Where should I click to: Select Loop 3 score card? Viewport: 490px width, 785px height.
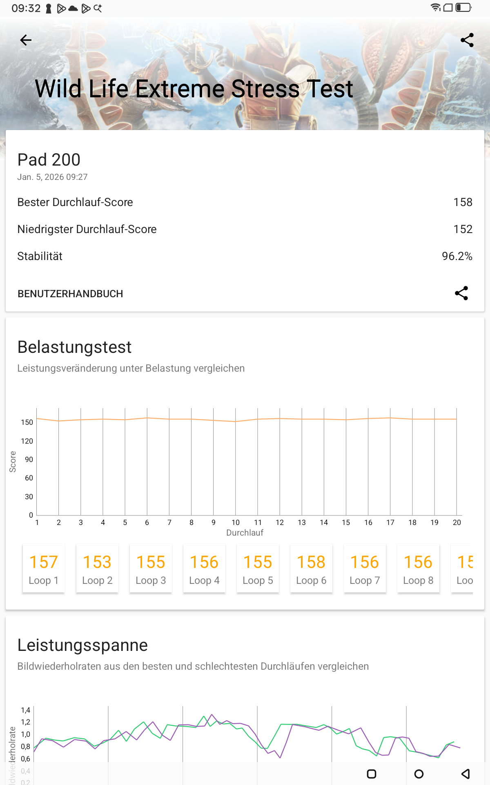coord(151,568)
